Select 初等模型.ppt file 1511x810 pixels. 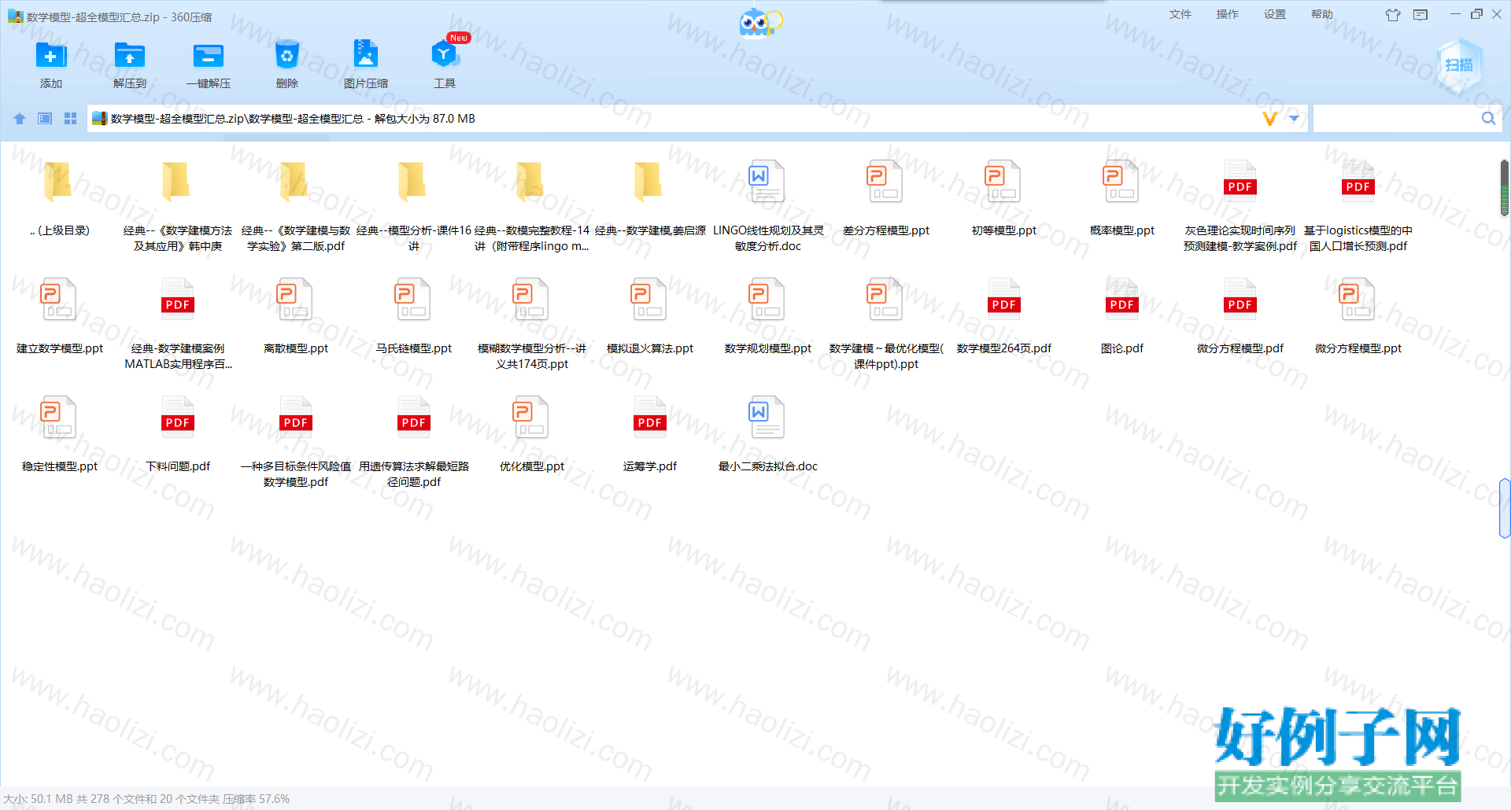click(x=1004, y=198)
